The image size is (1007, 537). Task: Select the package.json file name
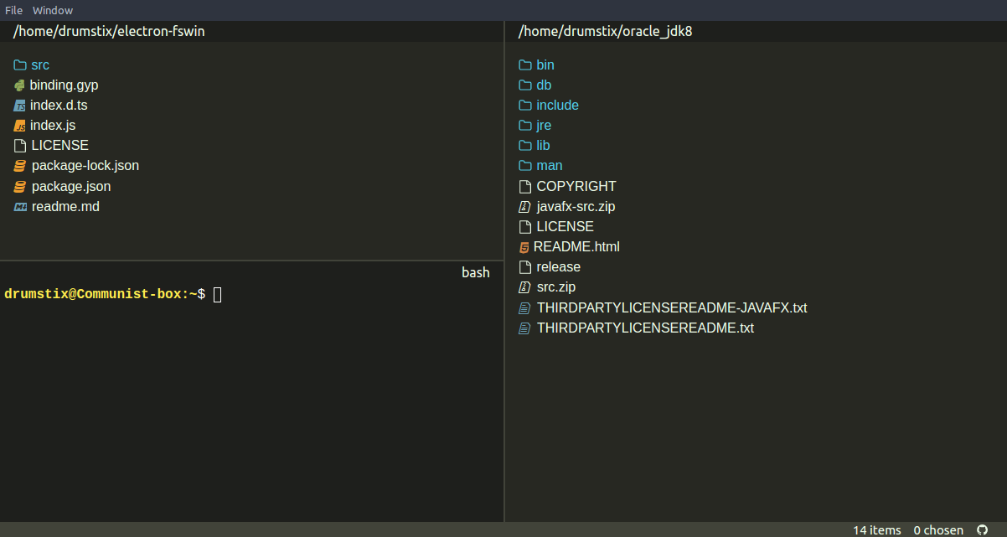pyautogui.click(x=71, y=186)
